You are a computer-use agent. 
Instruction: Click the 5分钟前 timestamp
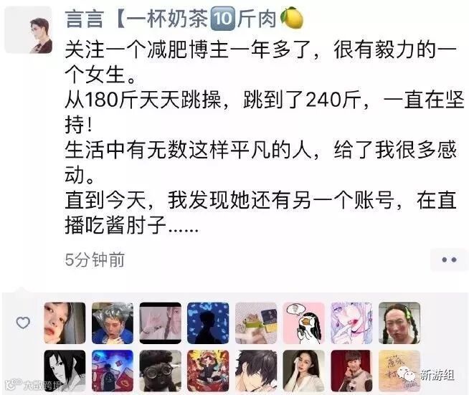(95, 260)
